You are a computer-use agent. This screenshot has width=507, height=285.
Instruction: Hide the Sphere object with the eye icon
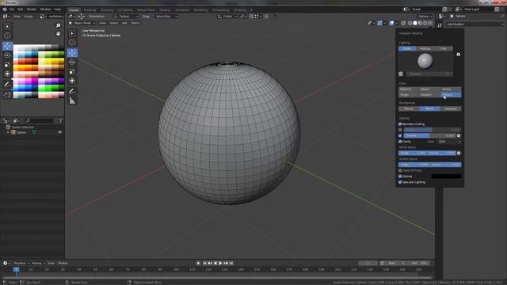pyautogui.click(x=60, y=132)
